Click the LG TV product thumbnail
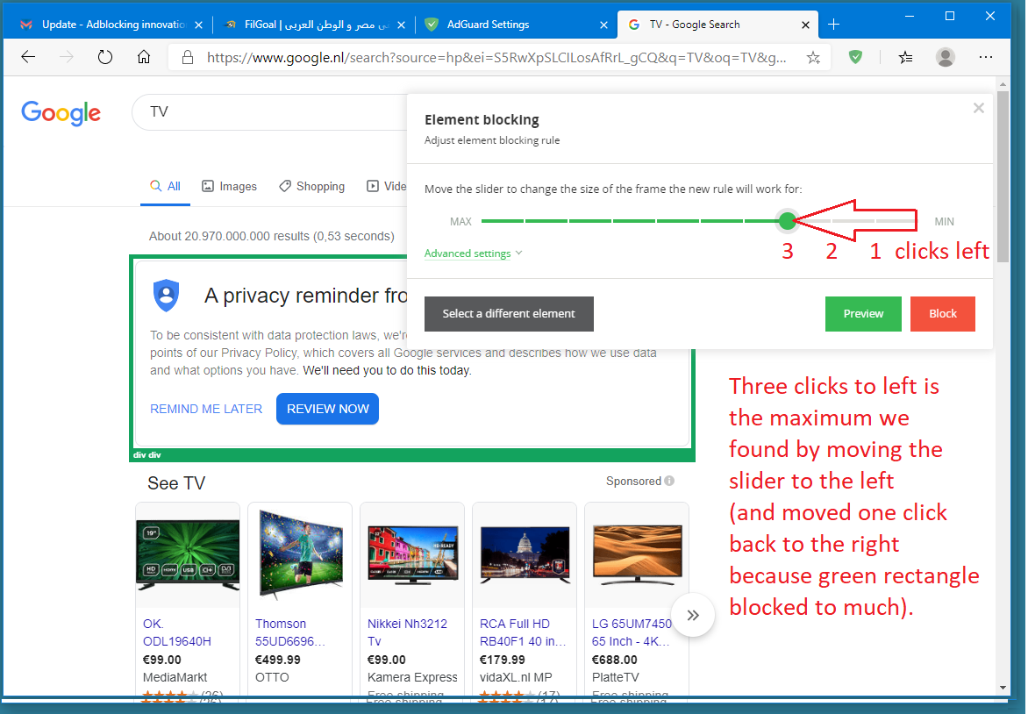Viewport: 1028px width, 714px height. coord(637,554)
